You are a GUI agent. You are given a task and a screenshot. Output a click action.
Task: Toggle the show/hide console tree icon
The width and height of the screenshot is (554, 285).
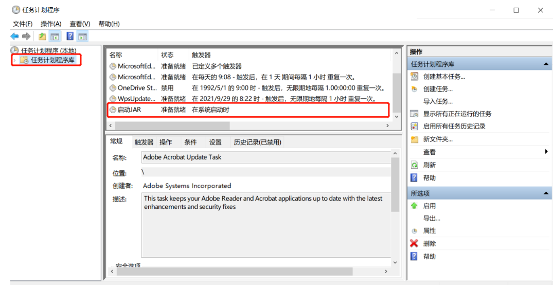click(55, 36)
